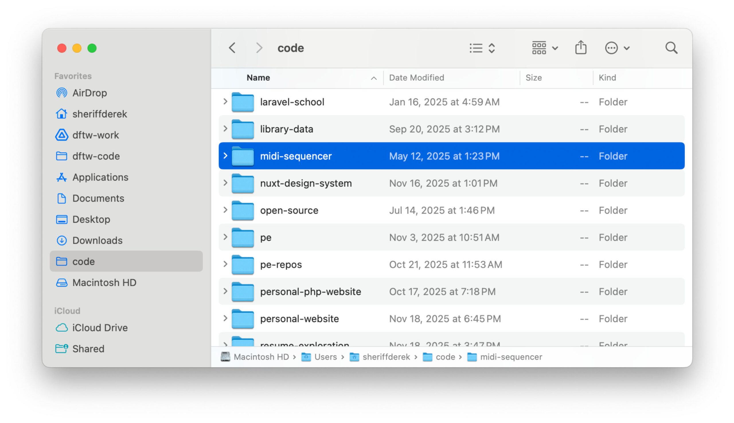Click the Share toolbar icon
The width and height of the screenshot is (734, 423).
(580, 48)
